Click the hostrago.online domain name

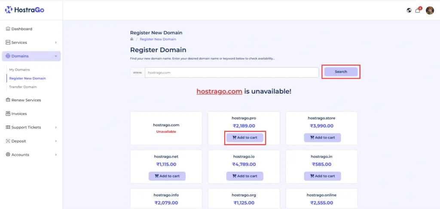tap(321, 195)
